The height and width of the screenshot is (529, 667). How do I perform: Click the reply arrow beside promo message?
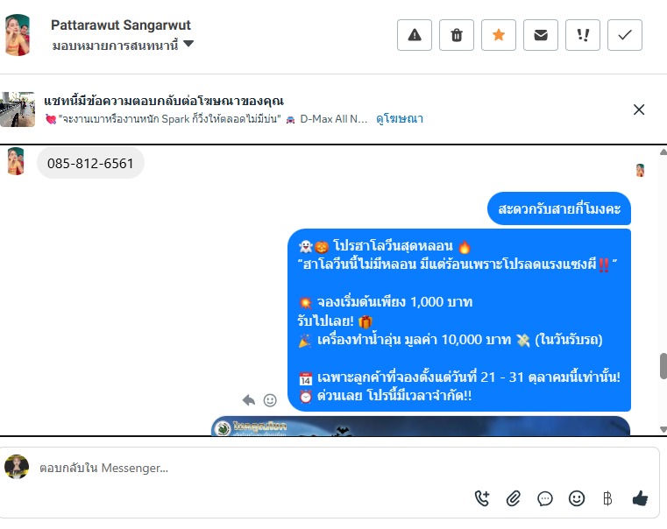point(249,400)
